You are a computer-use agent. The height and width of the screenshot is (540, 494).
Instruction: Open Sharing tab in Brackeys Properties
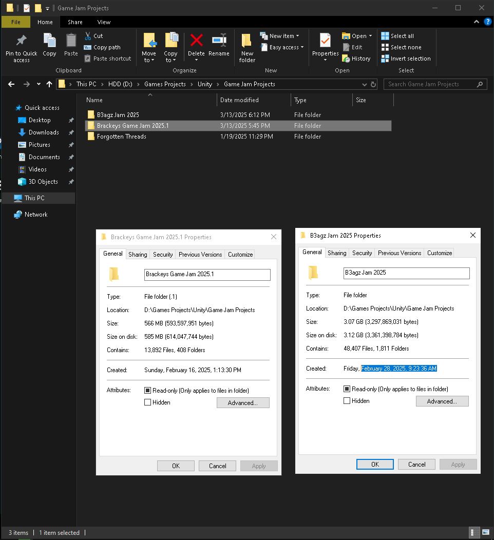click(x=138, y=255)
